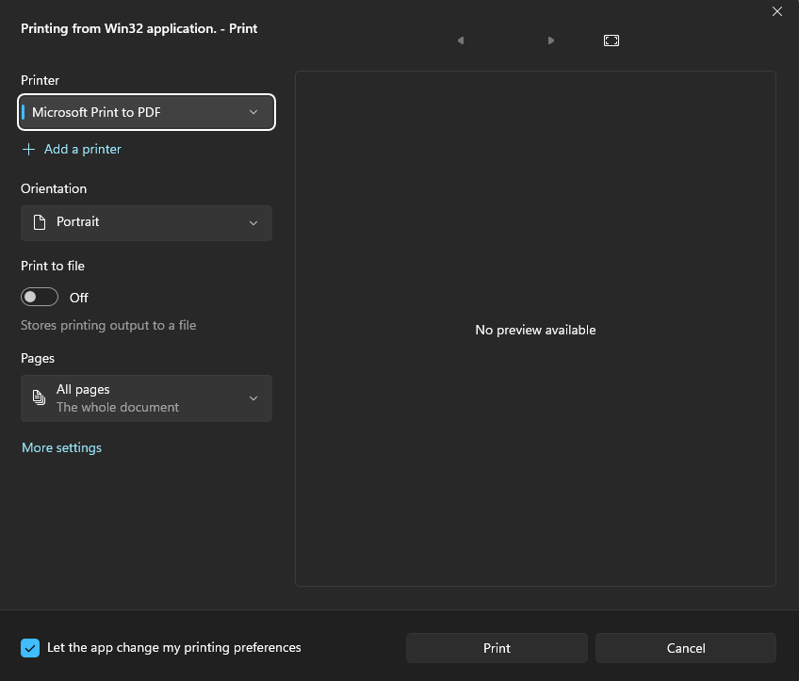This screenshot has height=681, width=799.
Task: Click the No preview available pane
Action: tap(535, 329)
